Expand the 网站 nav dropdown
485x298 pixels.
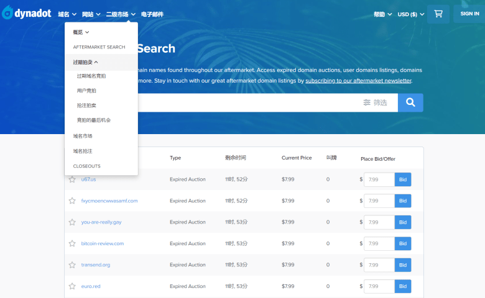pos(91,14)
